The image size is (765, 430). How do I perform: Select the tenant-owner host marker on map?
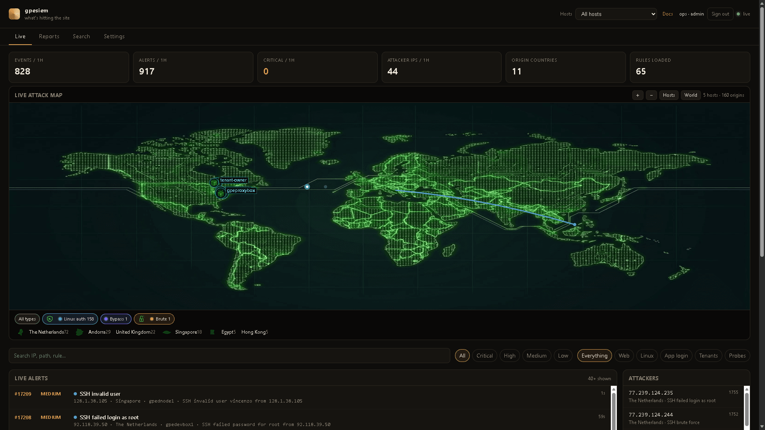pyautogui.click(x=214, y=182)
